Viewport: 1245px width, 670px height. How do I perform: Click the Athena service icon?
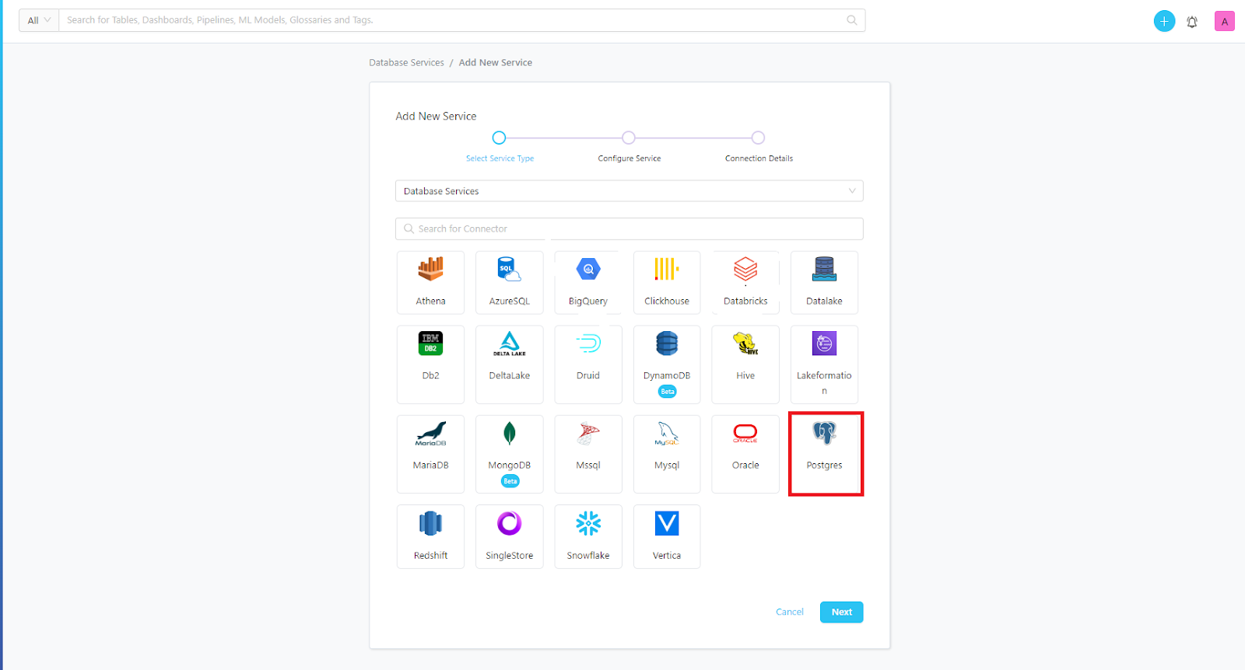pos(430,270)
